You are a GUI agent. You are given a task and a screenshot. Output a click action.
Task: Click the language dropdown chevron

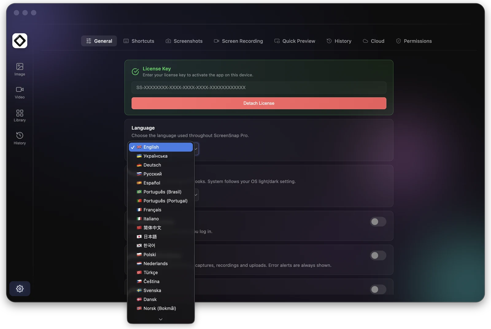click(196, 149)
